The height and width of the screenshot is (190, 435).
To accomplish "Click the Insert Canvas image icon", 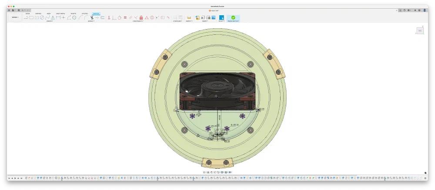I will pyautogui.click(x=213, y=17).
